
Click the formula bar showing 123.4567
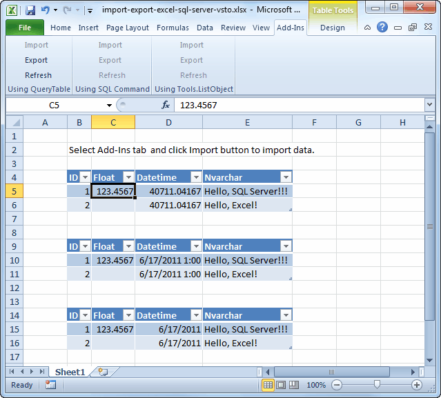pyautogui.click(x=300, y=105)
